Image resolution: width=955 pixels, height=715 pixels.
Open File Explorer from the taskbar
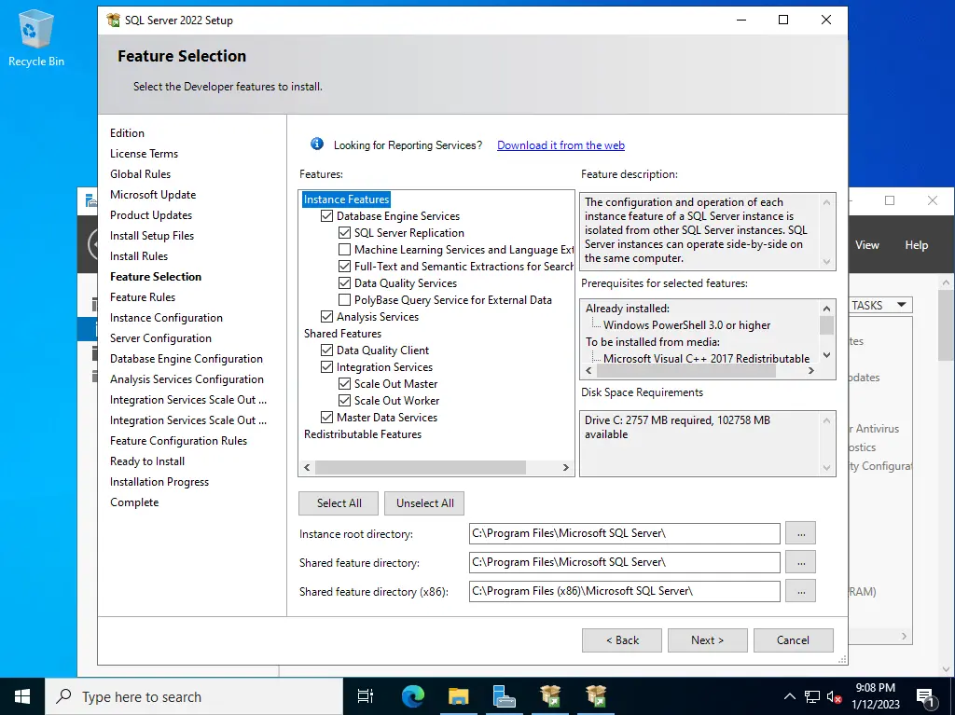pyautogui.click(x=458, y=696)
